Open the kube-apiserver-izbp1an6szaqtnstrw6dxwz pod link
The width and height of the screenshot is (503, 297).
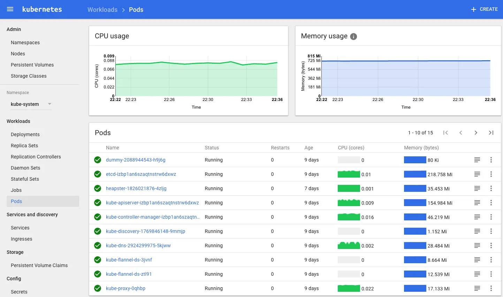click(x=152, y=203)
